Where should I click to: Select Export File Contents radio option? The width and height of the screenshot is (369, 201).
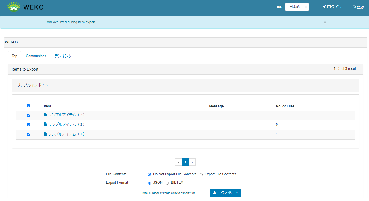[201, 174]
